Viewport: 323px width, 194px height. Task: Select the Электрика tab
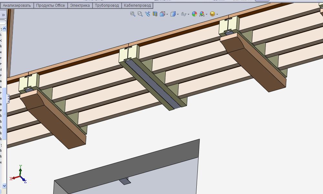tap(80, 5)
